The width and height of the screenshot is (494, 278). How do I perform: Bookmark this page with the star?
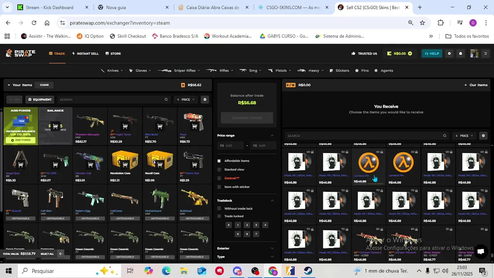pyautogui.click(x=423, y=23)
